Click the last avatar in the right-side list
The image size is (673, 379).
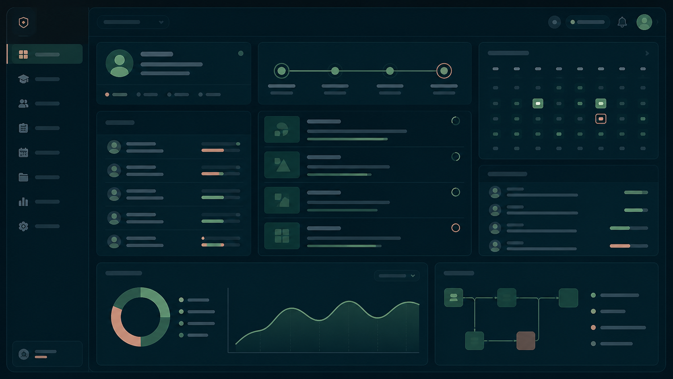[x=495, y=246]
